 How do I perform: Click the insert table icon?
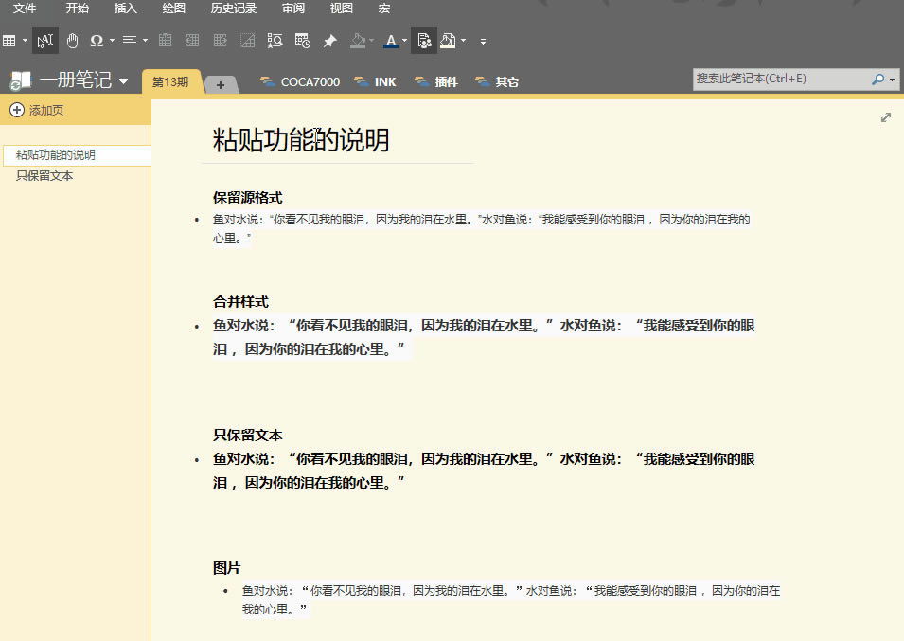tap(9, 41)
